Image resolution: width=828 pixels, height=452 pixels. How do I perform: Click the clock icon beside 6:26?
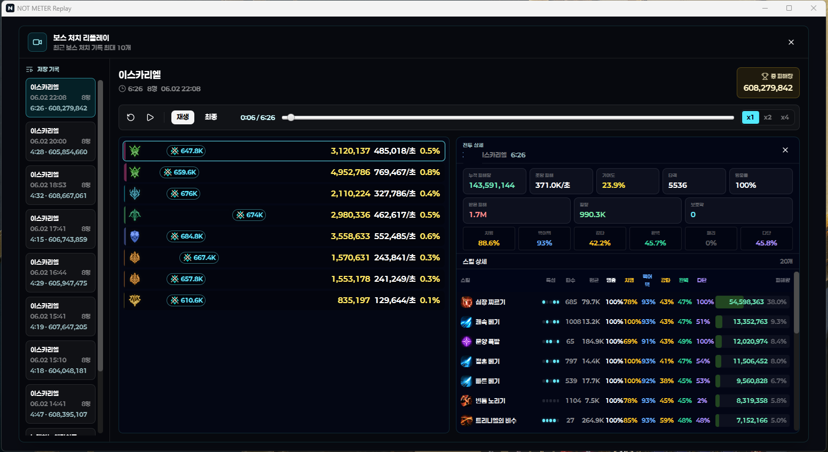point(122,89)
